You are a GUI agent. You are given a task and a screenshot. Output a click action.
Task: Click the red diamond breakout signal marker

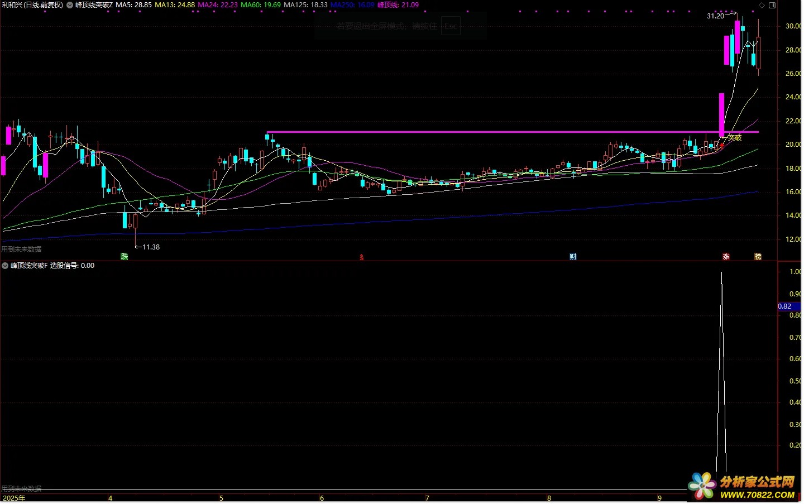click(721, 146)
